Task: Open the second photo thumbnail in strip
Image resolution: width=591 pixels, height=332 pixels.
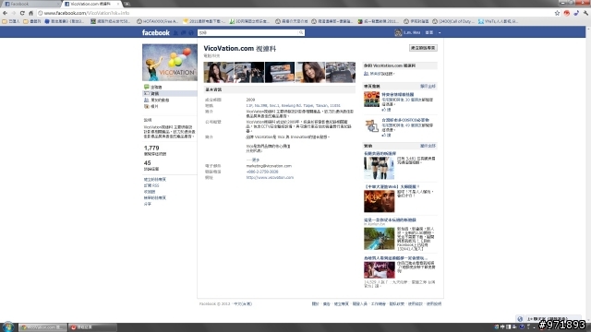Action: pos(249,72)
